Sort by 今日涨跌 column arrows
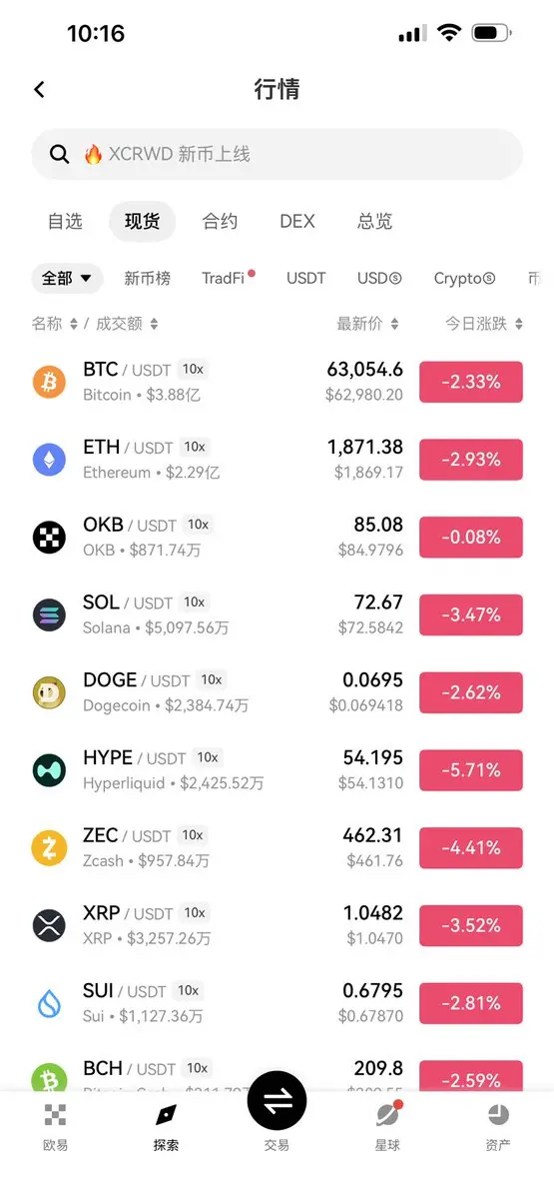 [519, 324]
